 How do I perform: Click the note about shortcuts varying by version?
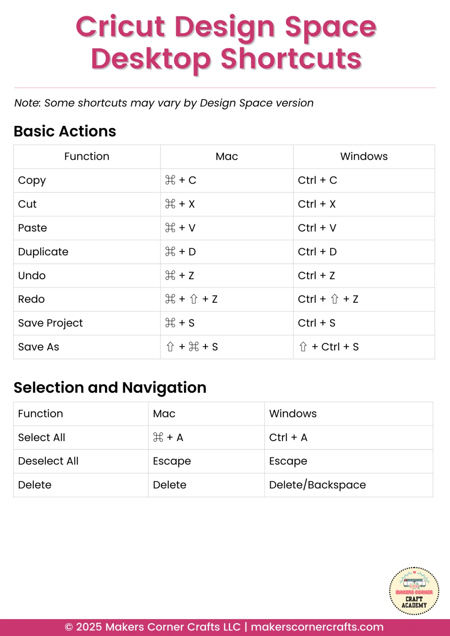tap(164, 103)
